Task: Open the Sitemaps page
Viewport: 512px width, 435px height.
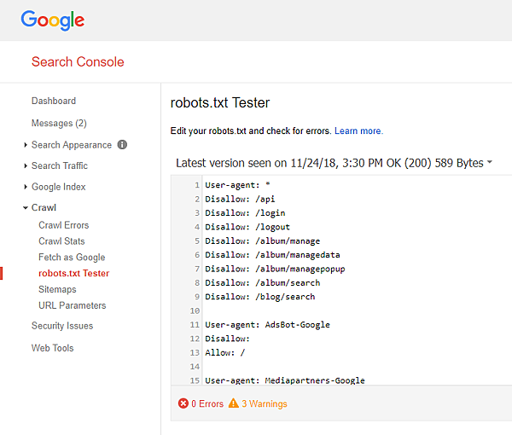Action: pyautogui.click(x=57, y=289)
